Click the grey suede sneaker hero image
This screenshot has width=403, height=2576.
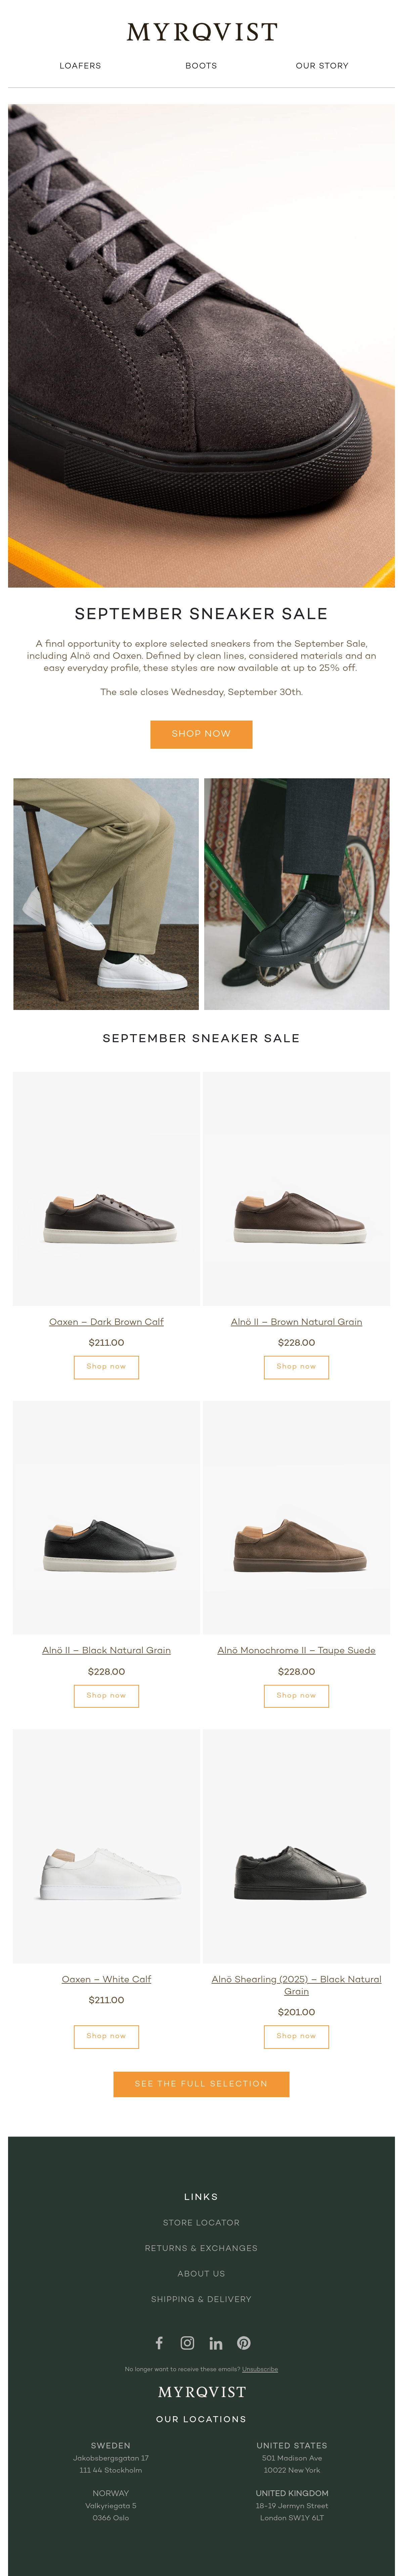point(201,345)
